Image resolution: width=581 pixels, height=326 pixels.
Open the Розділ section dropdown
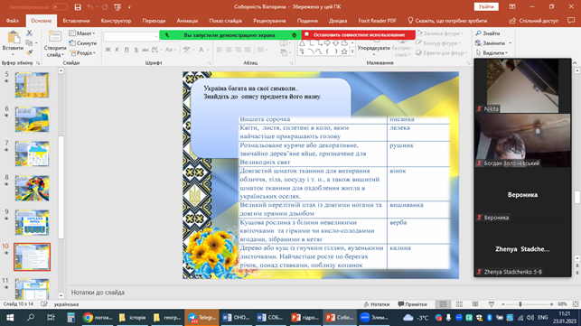[x=82, y=53]
